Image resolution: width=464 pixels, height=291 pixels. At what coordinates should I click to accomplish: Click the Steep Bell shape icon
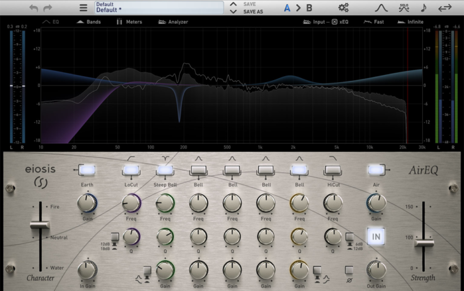165,159
